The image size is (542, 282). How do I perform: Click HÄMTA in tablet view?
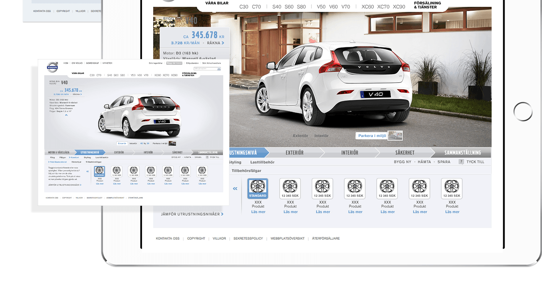point(424,162)
